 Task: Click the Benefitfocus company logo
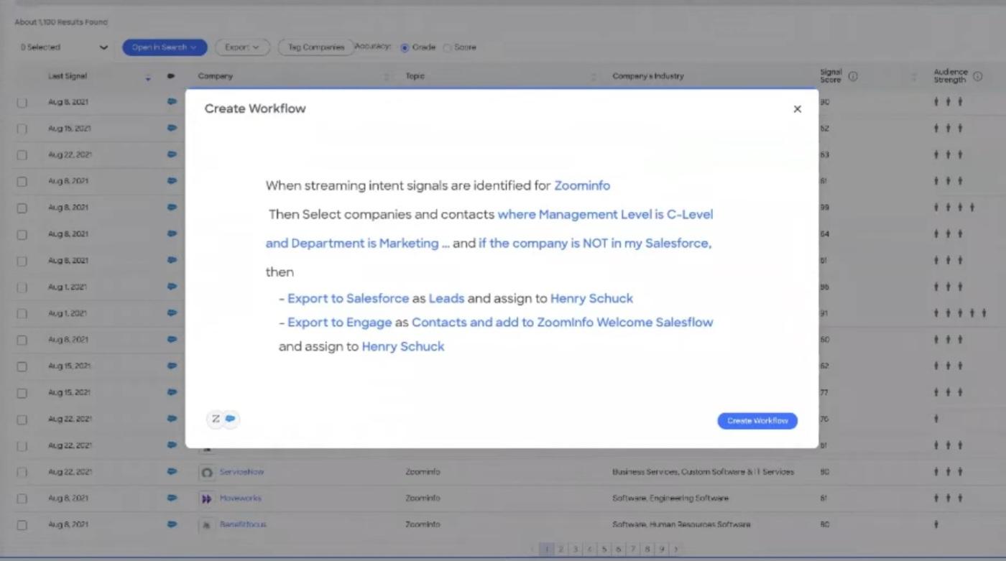coord(207,524)
